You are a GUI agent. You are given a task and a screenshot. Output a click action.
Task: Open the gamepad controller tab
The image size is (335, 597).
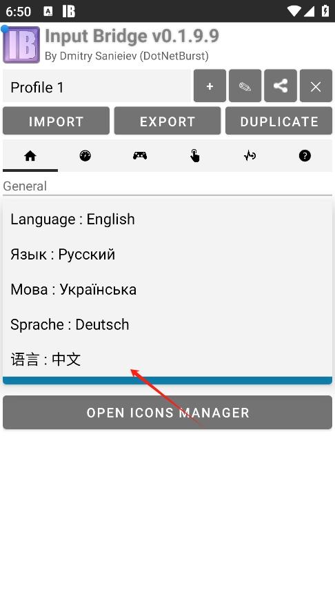coord(140,156)
